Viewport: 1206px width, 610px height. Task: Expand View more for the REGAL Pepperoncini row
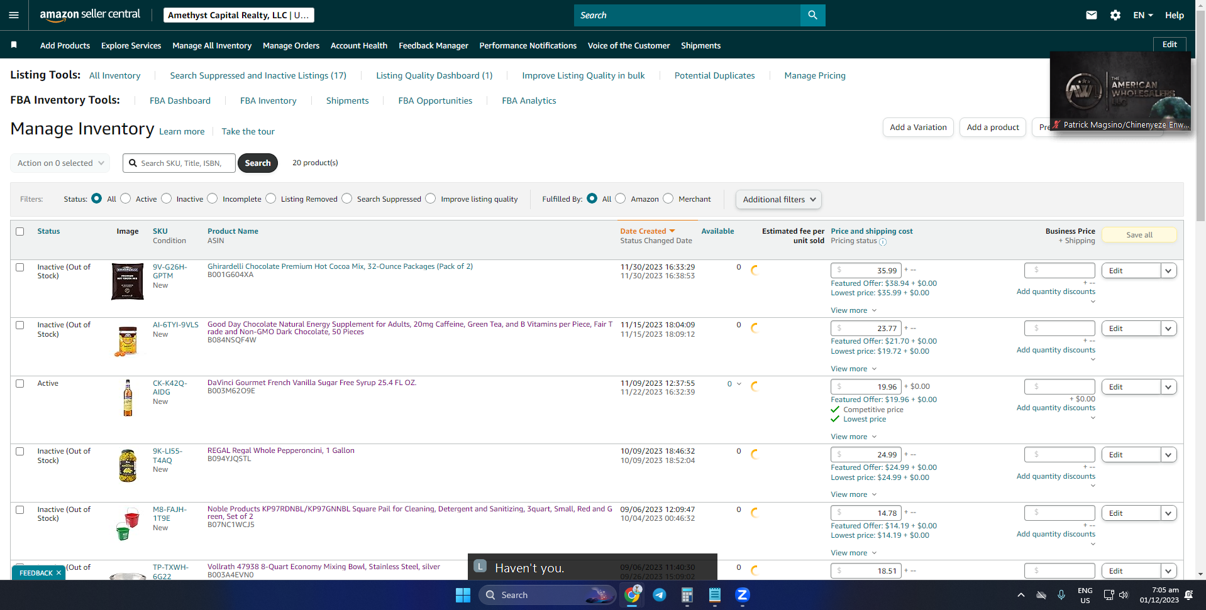pos(853,494)
